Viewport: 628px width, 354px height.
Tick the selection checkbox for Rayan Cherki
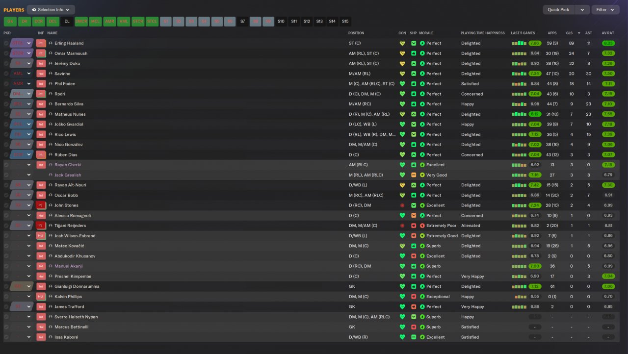point(6,165)
